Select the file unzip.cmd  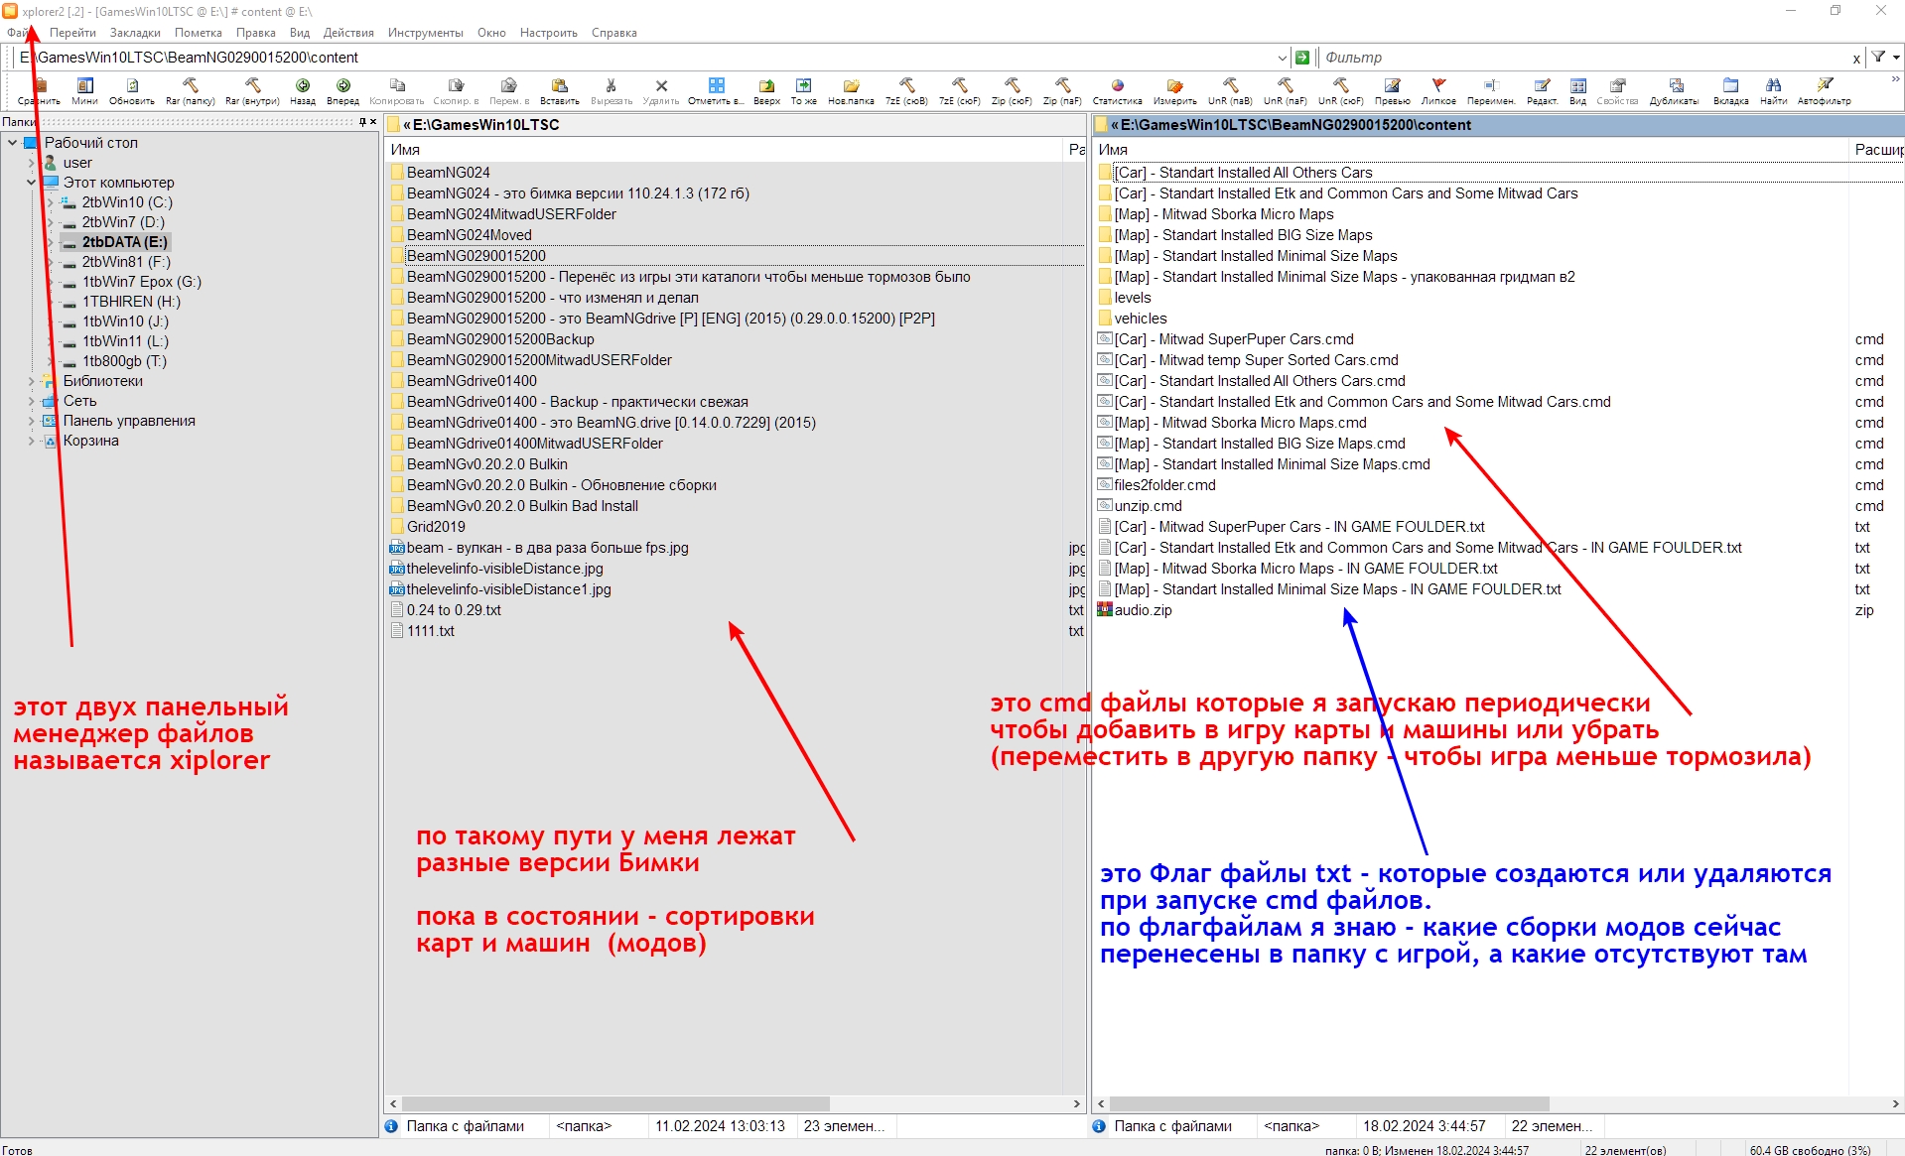coord(1148,506)
